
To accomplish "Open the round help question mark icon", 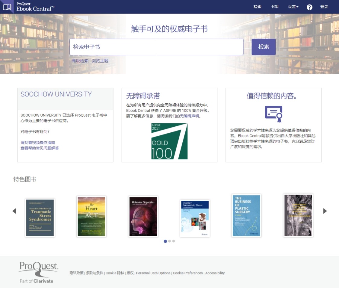I will pos(309,7).
